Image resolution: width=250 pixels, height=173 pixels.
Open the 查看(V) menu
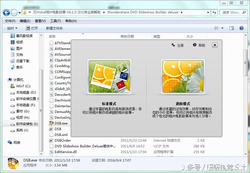tap(40, 21)
